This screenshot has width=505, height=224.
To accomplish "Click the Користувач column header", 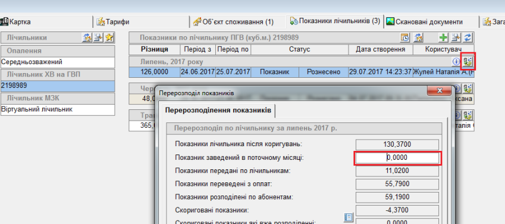I will [443, 49].
